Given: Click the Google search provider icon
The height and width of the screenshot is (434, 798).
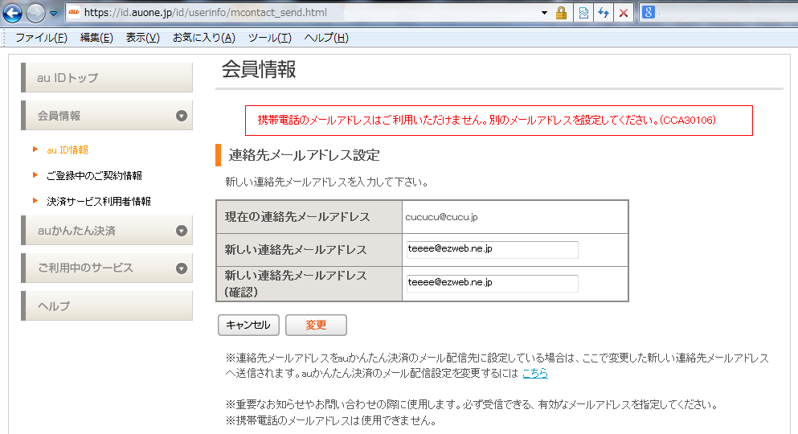Looking at the screenshot, I should click(x=648, y=12).
